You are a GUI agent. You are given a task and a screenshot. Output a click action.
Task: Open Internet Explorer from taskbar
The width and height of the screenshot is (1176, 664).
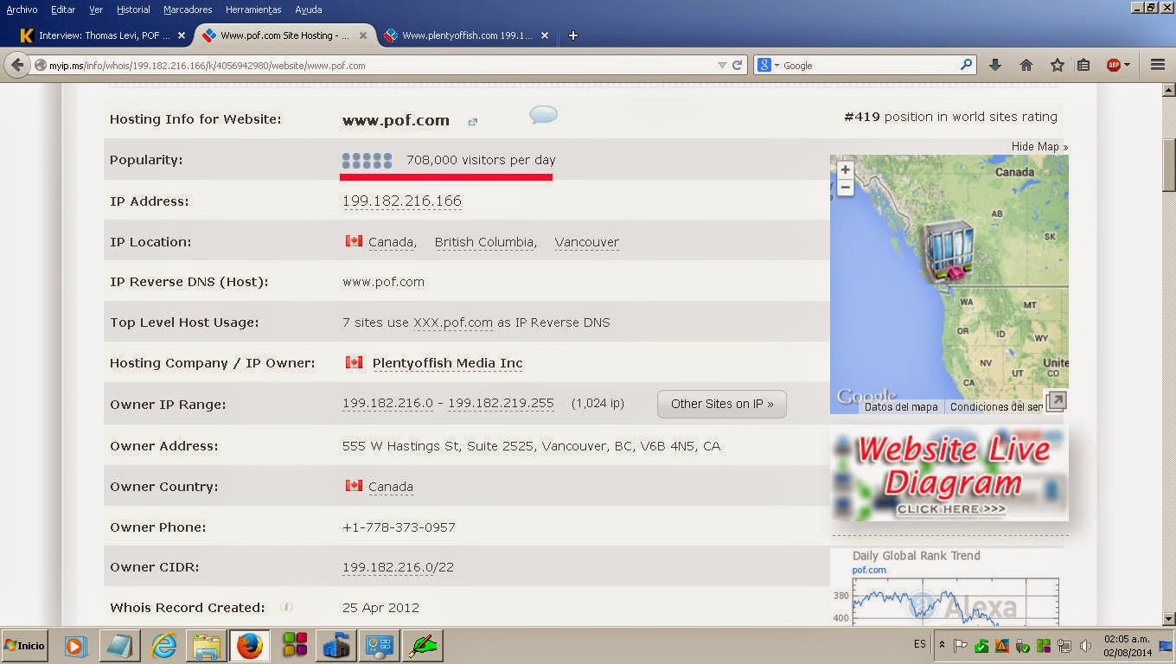tap(163, 646)
